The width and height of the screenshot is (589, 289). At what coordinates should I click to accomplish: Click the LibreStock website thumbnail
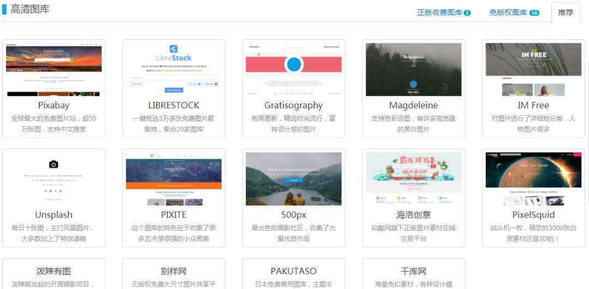point(173,69)
